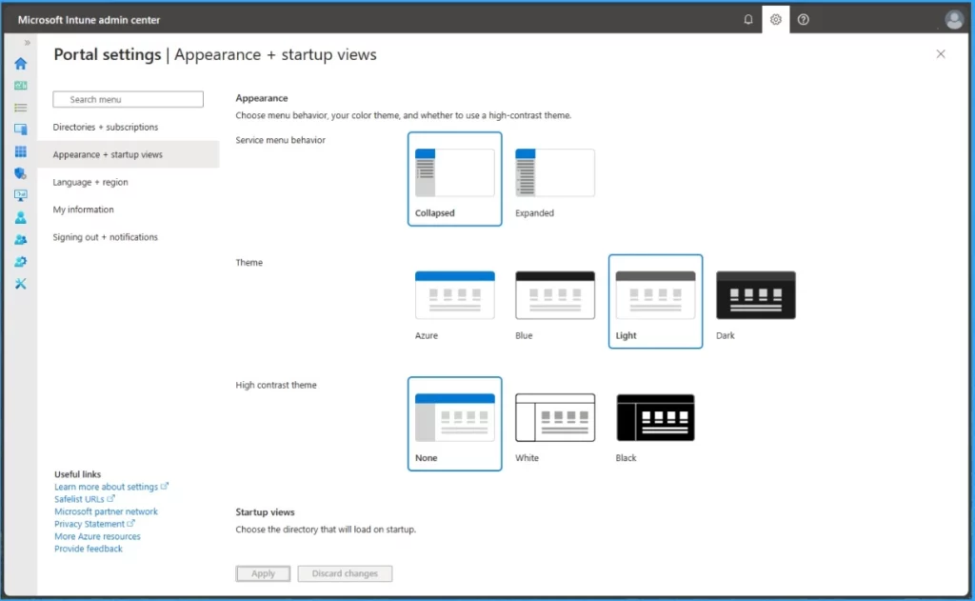This screenshot has height=601, width=975.
Task: Open Microsoft partner network link
Action: (x=106, y=511)
